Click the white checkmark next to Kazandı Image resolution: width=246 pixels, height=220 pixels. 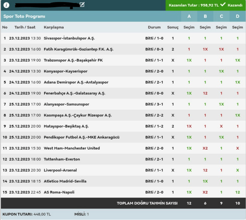click(x=223, y=5)
